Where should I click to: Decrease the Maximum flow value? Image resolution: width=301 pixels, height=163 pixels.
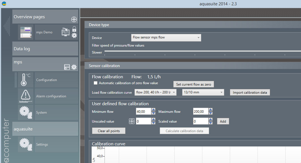click(210, 113)
